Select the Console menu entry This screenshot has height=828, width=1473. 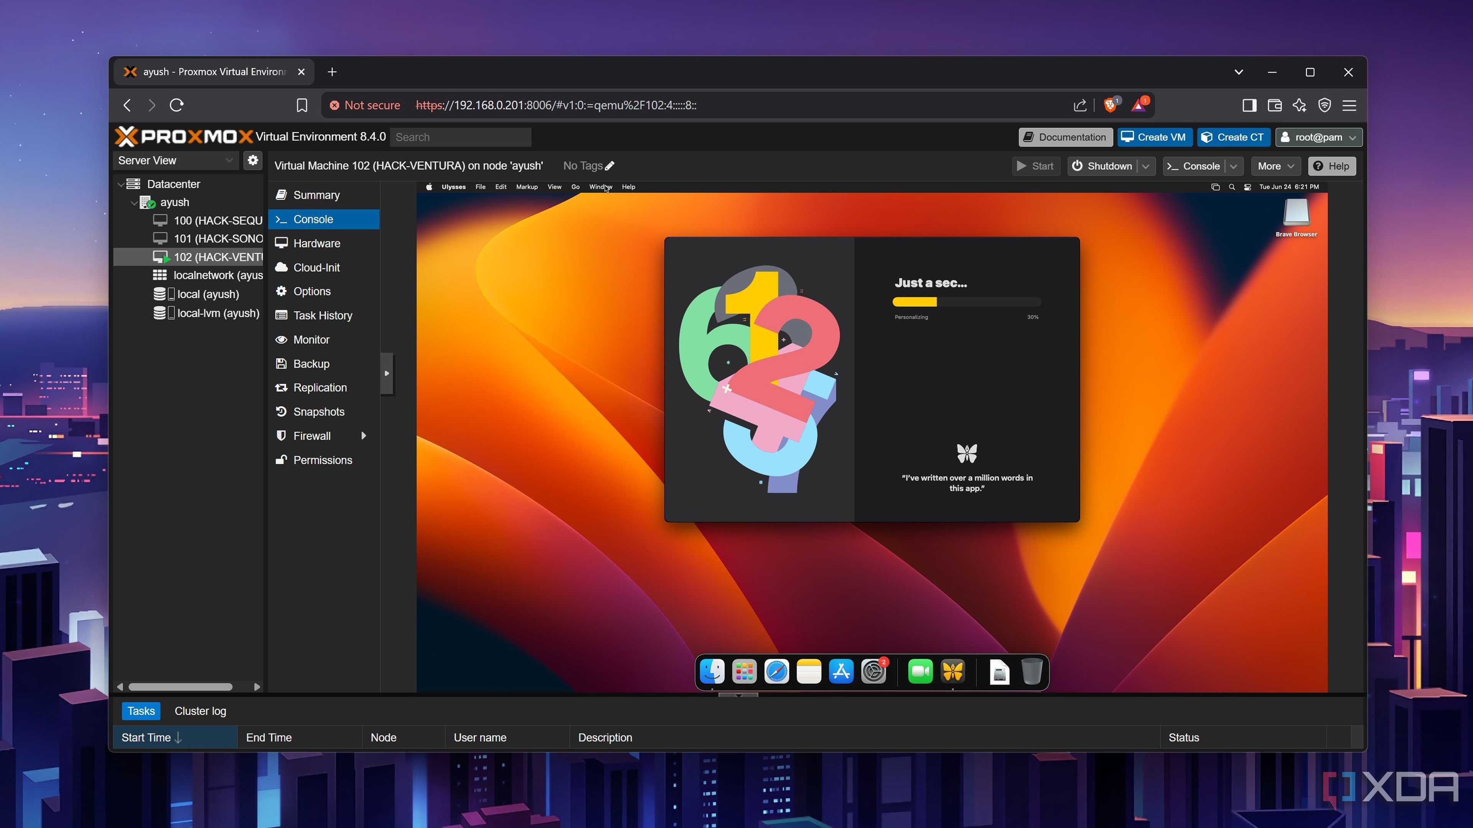pyautogui.click(x=324, y=219)
